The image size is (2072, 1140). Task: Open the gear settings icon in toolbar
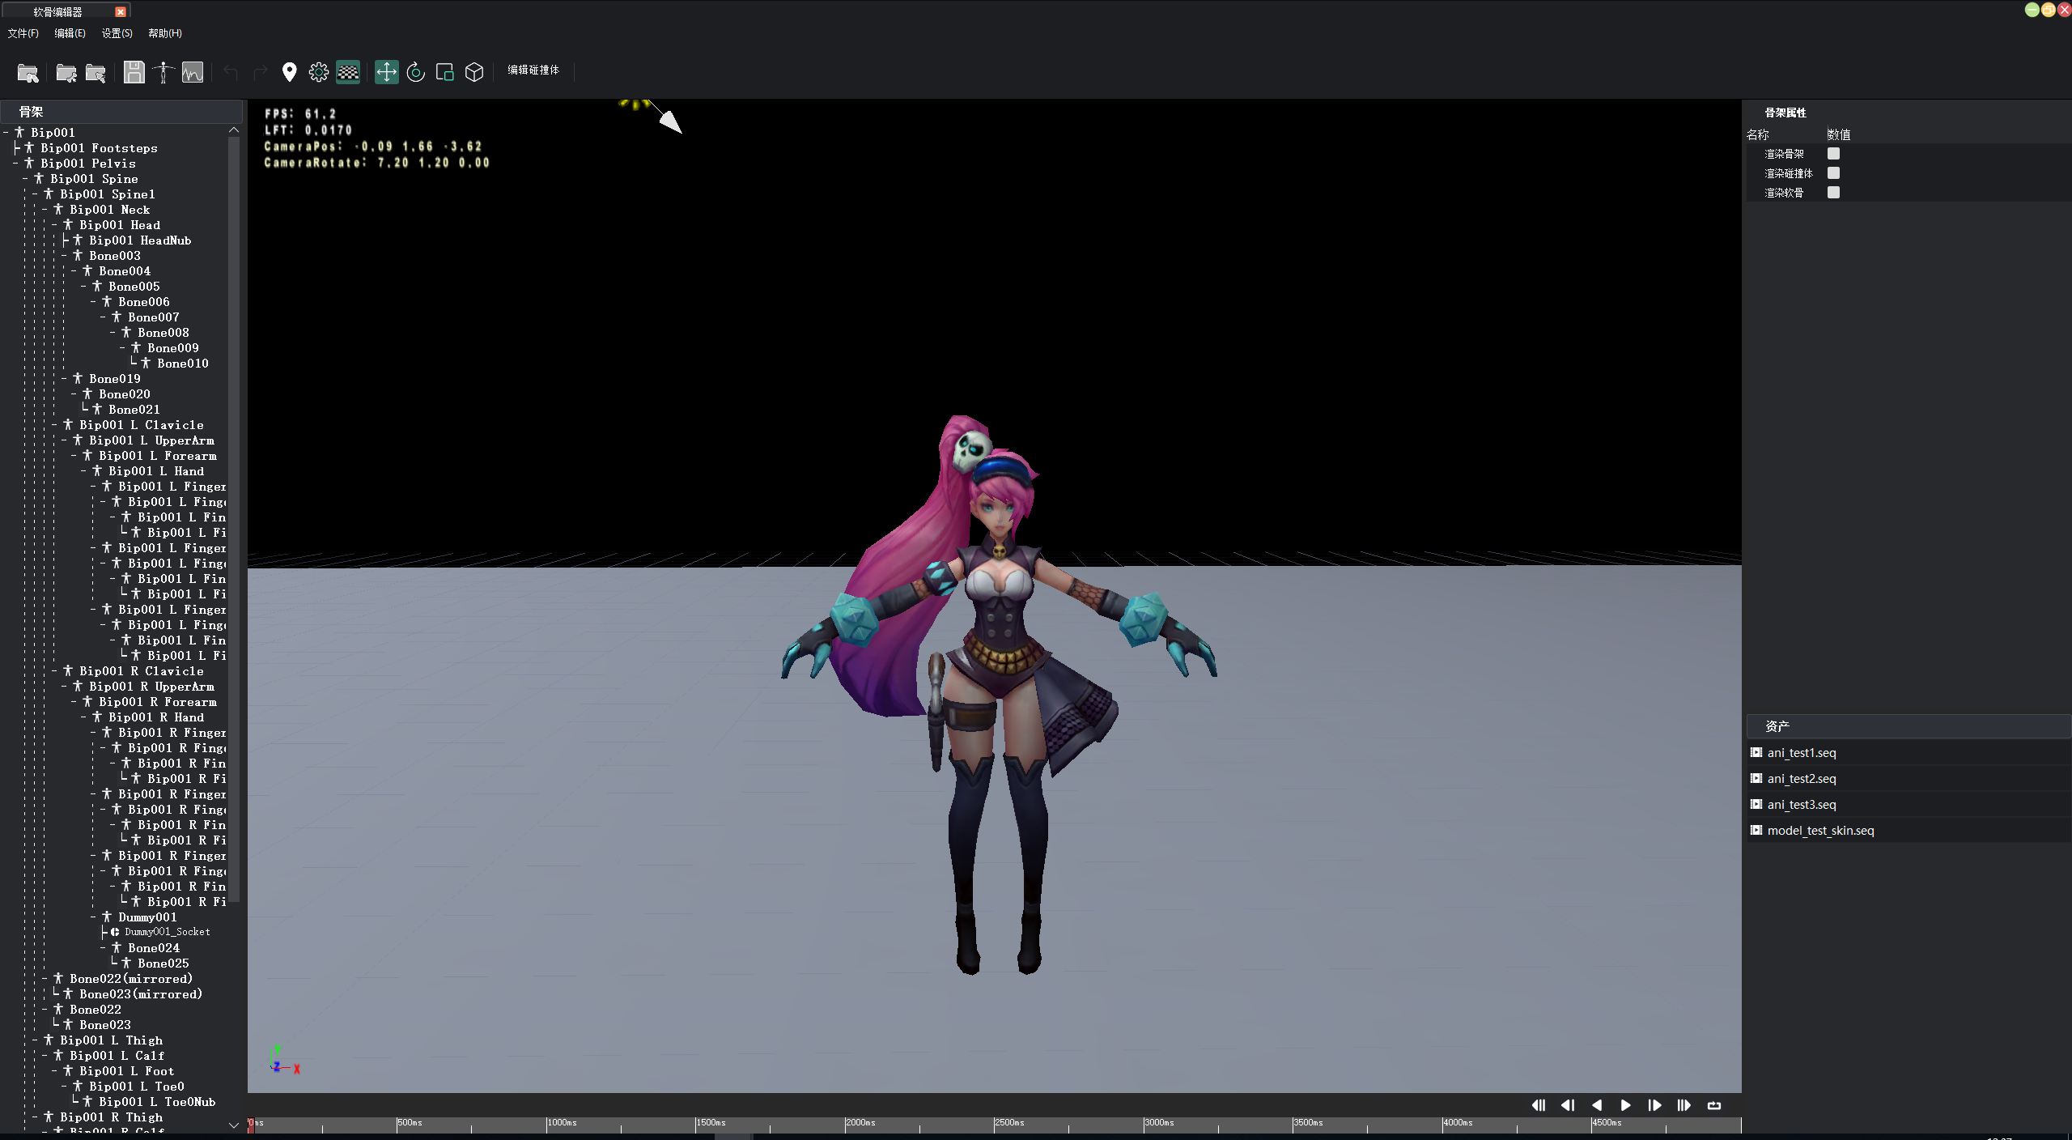point(319,72)
